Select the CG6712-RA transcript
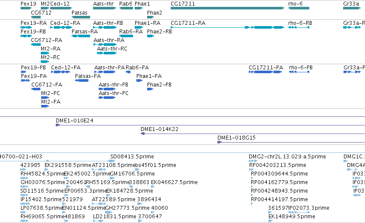The height and width of the screenshot is (223, 365). [x=36, y=45]
